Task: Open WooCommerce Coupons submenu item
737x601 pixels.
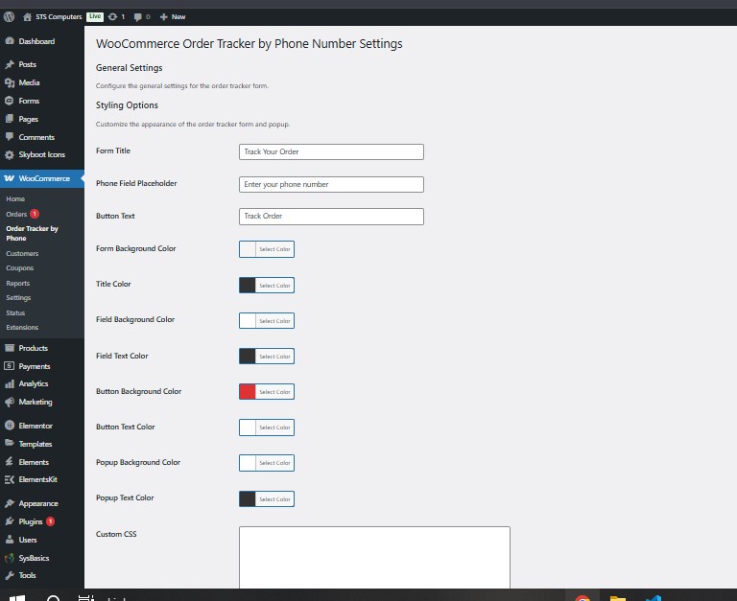Action: tap(19, 268)
